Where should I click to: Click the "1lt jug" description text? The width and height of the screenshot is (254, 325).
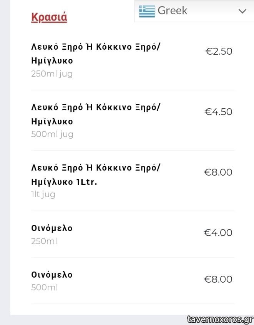point(43,194)
